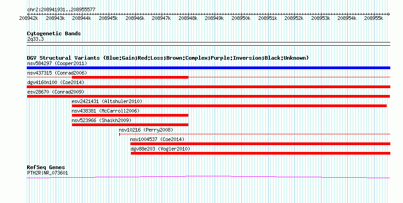
Task: Select the nsv437315 (Conrad2006) label
Action: (x=57, y=73)
